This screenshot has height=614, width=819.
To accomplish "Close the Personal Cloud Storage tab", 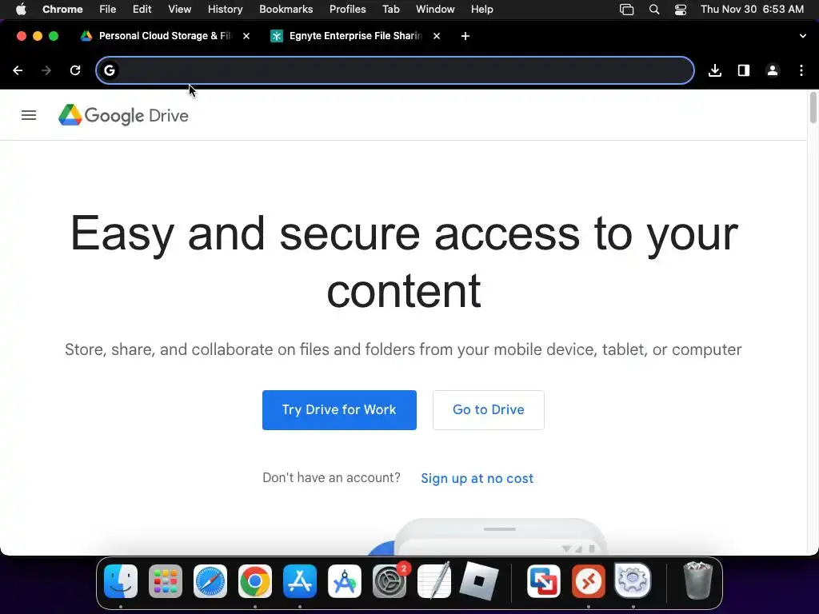I will [246, 36].
